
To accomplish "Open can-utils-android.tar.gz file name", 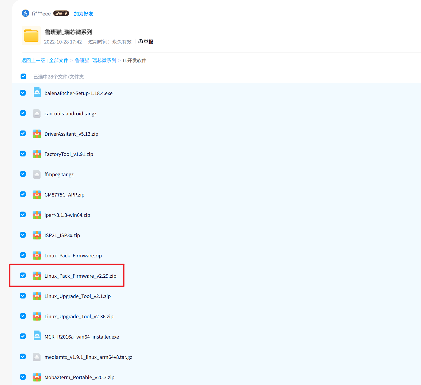I will 71,113.
